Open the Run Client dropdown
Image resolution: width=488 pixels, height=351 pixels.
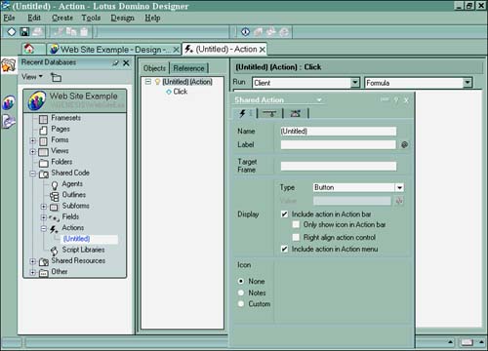click(355, 83)
